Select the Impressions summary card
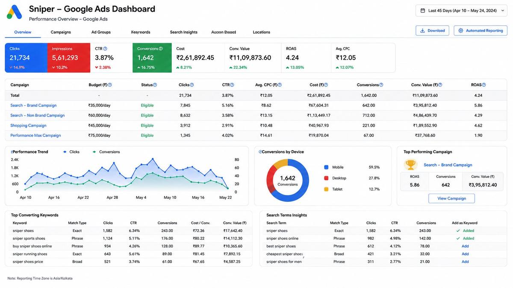Screen dimensions: 513x288 [x=68, y=58]
